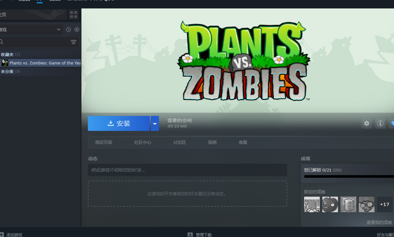Open the sidebar filter options icon
This screenshot has width=394, height=237.
coord(73,42)
